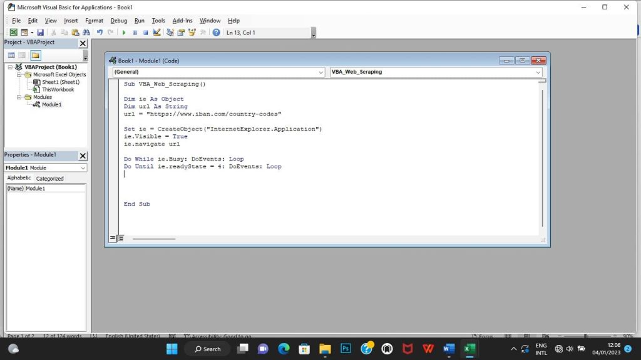This screenshot has height=360, width=641.
Task: Open the Format menu
Action: tap(94, 21)
